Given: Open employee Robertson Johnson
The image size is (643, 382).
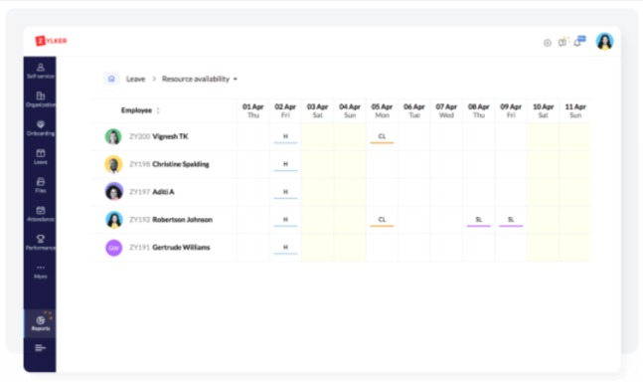Looking at the screenshot, I should tap(182, 220).
